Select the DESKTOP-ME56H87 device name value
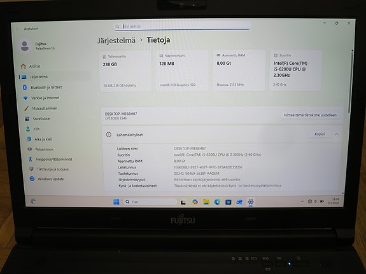The image size is (366, 274). pyautogui.click(x=190, y=148)
